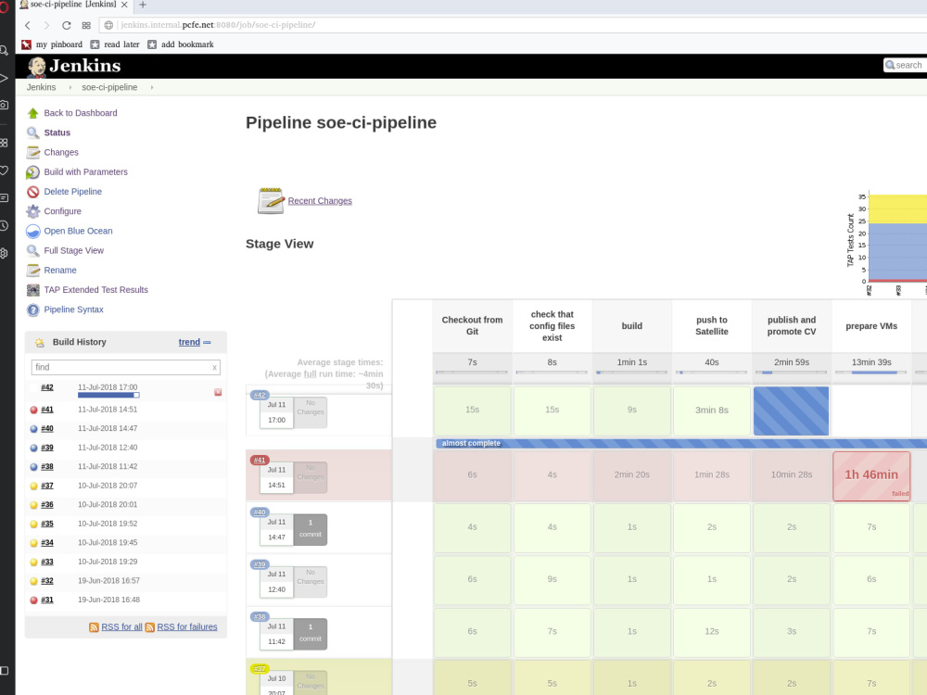Click the browser address bar
927x695 pixels.
514,25
